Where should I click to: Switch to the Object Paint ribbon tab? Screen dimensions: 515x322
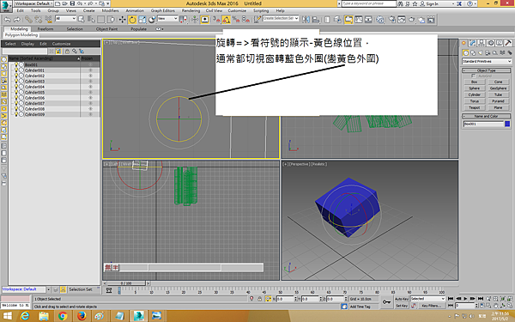106,29
